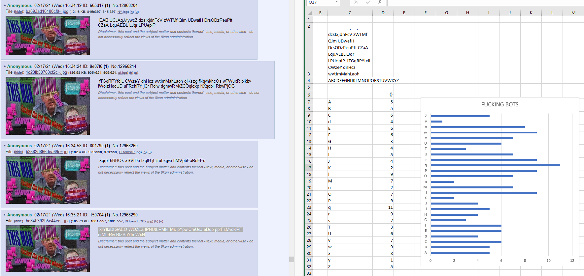Click cell D6 showing 0
Viewport: 584px width, 276px height.
coord(383,95)
